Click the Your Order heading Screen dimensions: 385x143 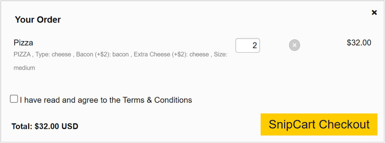click(x=38, y=19)
